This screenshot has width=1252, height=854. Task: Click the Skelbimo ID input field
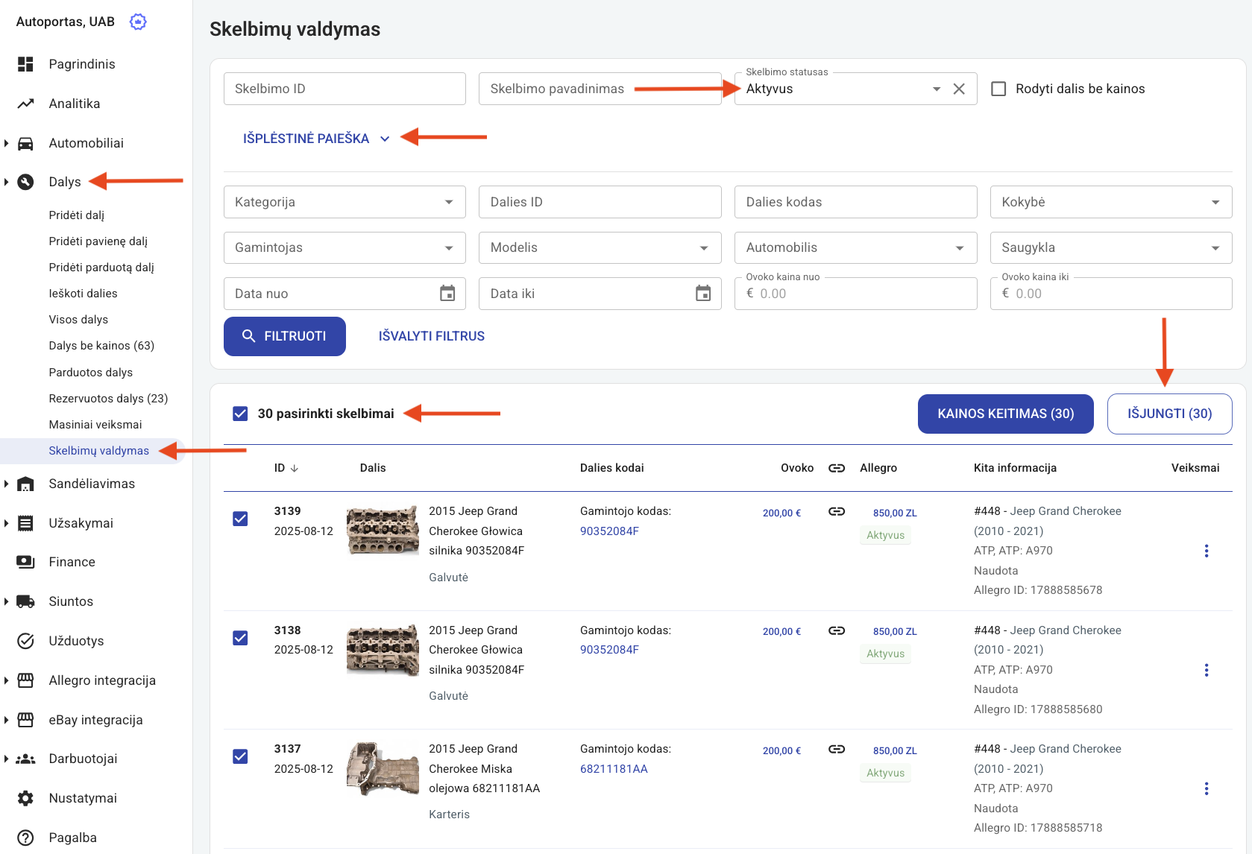click(x=345, y=89)
